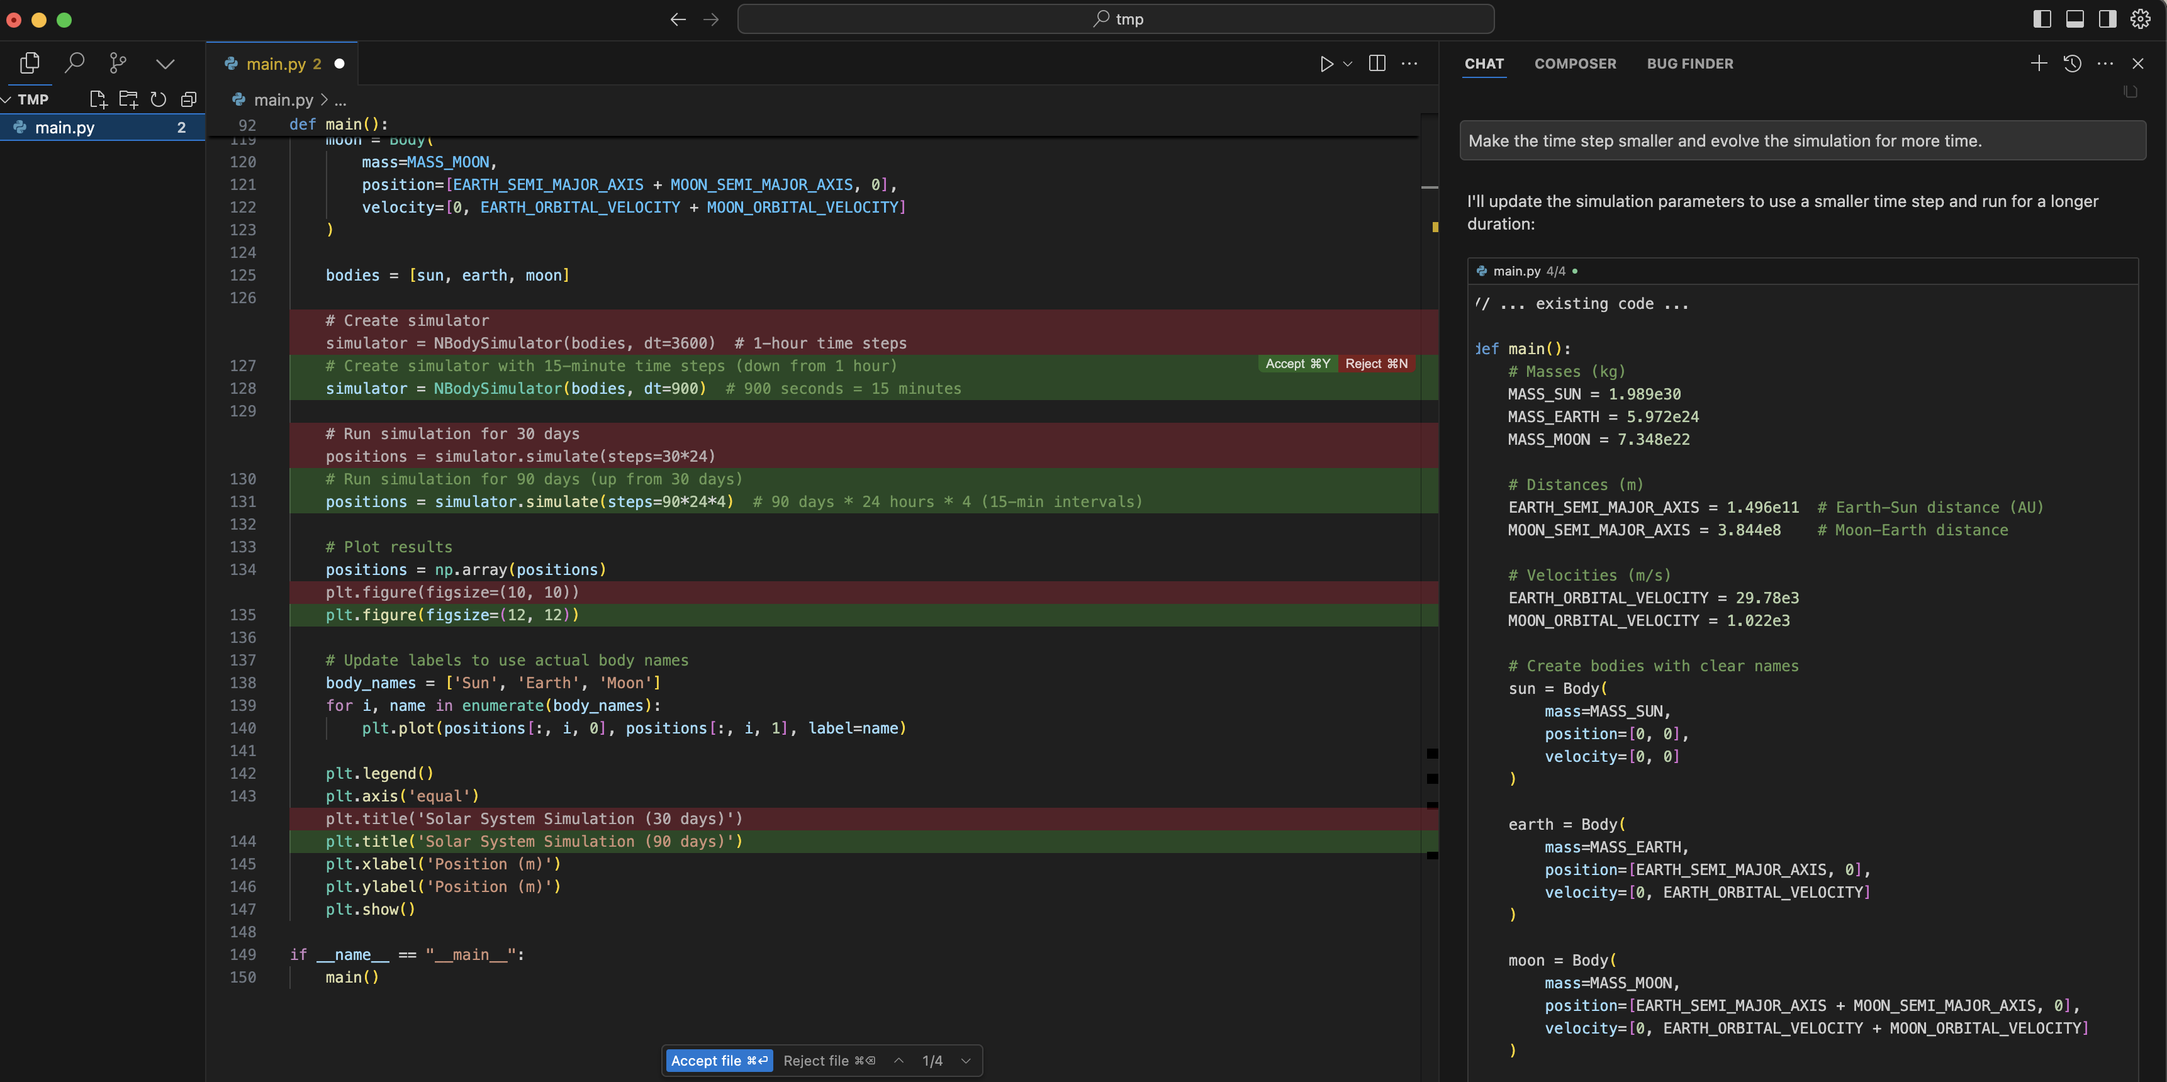
Task: Open settings gear in title bar
Action: pyautogui.click(x=2140, y=20)
